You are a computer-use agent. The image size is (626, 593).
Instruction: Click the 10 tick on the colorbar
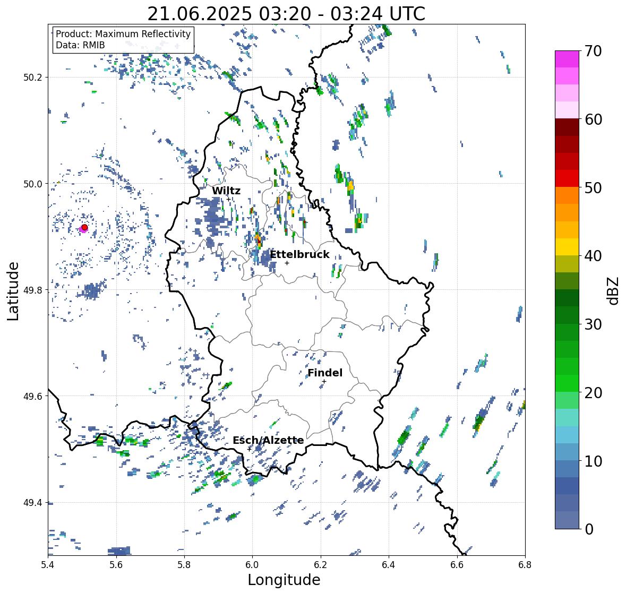click(x=593, y=461)
